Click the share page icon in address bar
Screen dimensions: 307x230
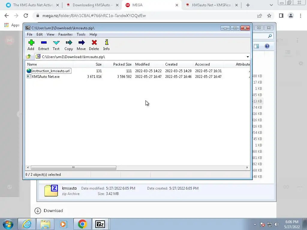click(x=260, y=16)
